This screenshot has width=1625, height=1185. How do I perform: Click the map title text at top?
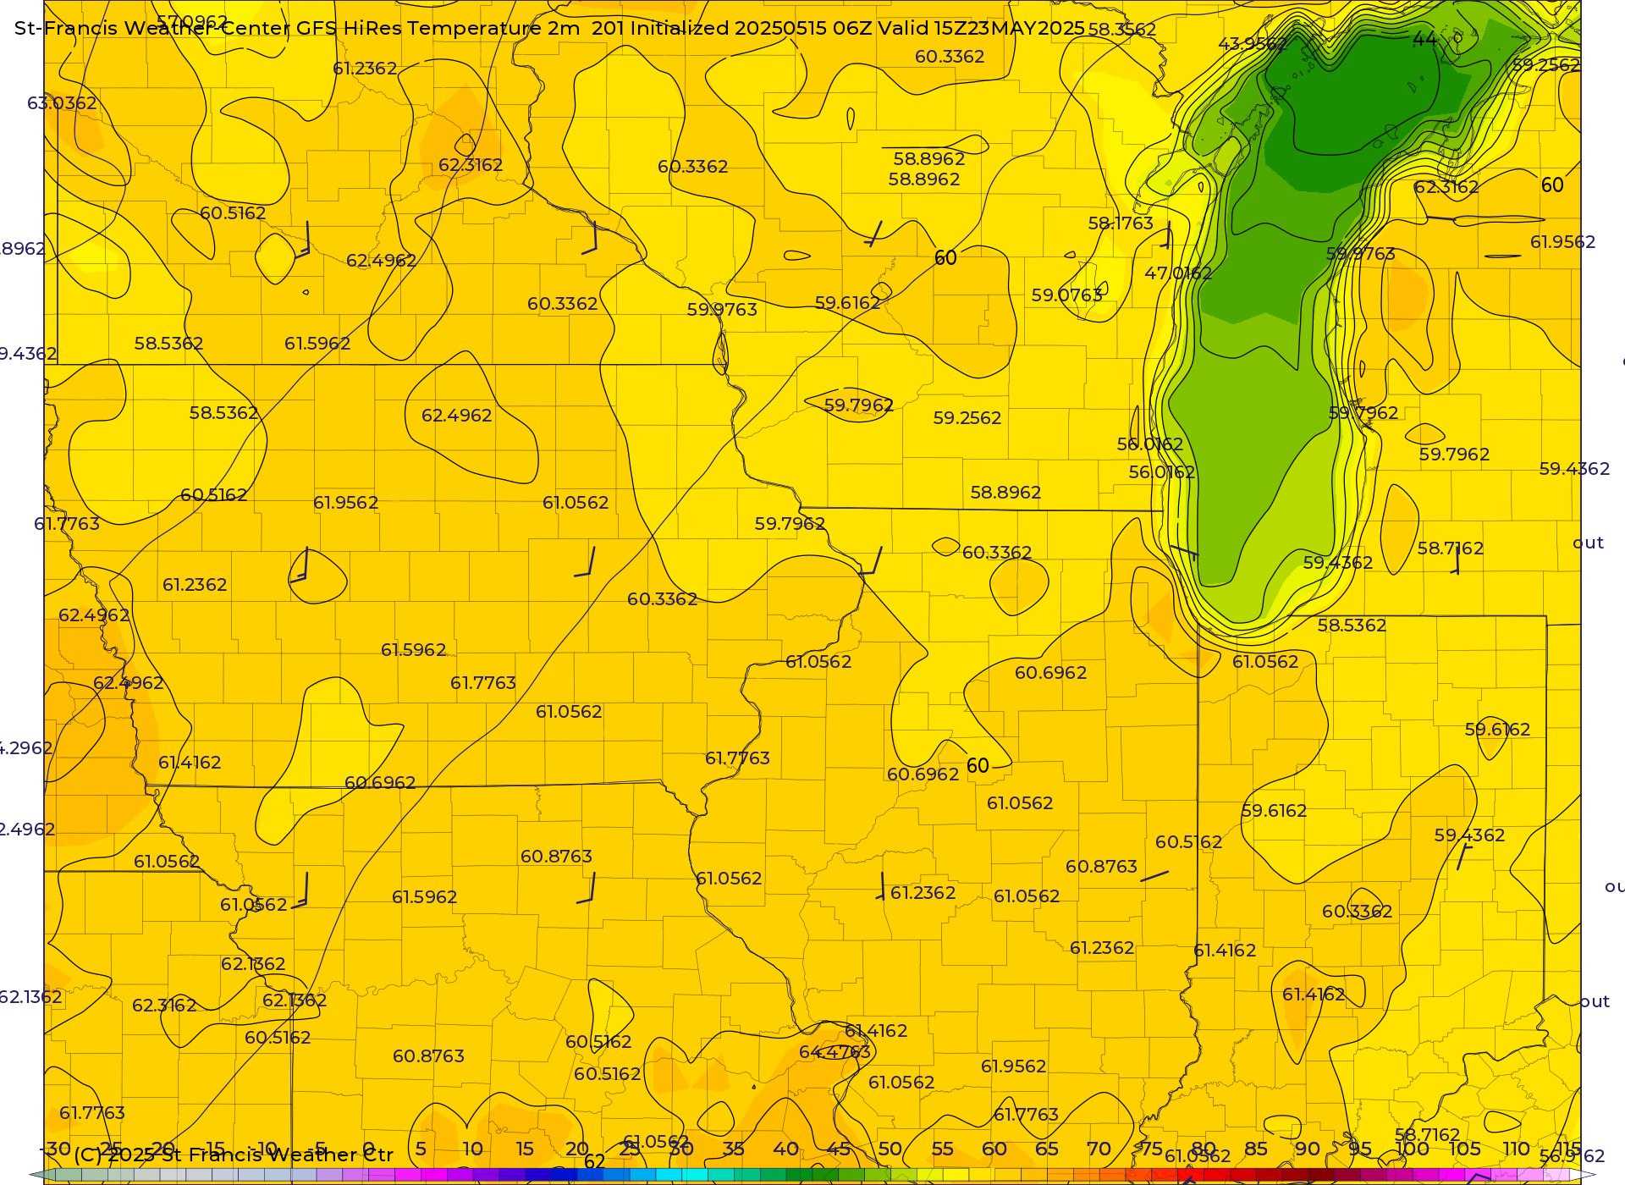549,28
